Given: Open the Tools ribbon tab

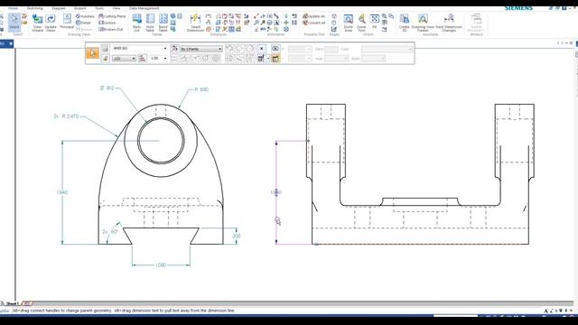Looking at the screenshot, I should tap(99, 8).
